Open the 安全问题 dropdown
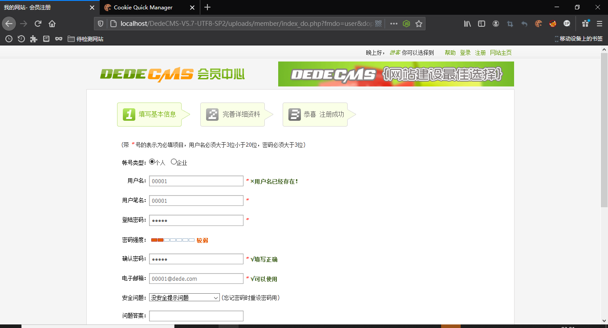608x328 pixels. click(x=184, y=297)
